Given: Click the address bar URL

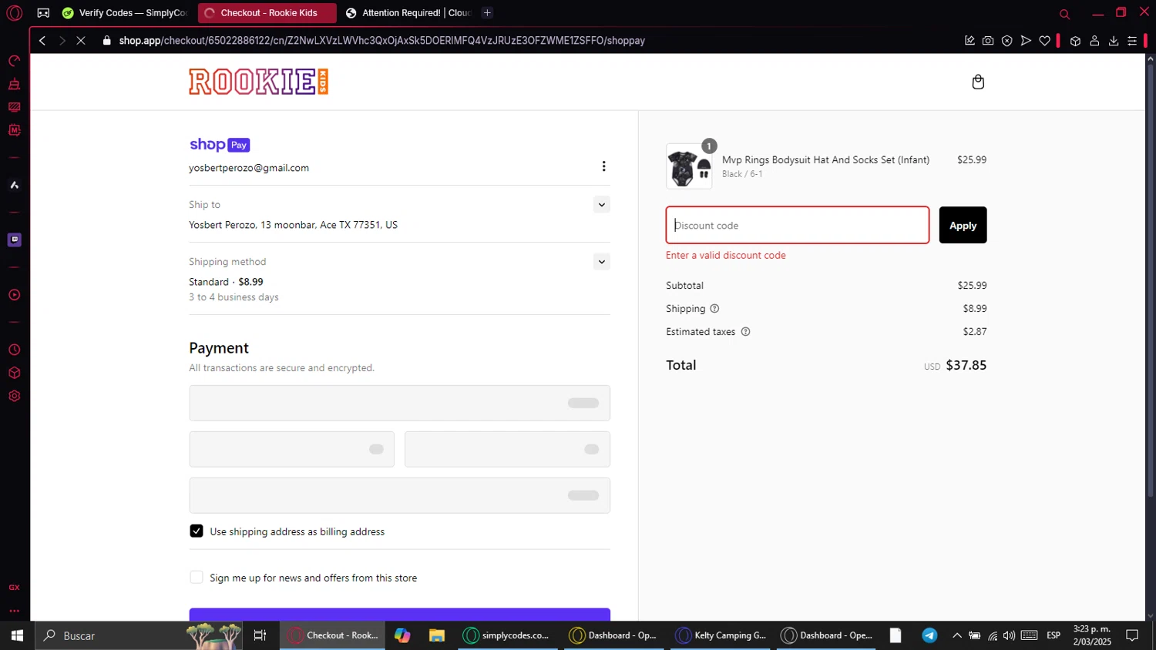Looking at the screenshot, I should click(381, 41).
